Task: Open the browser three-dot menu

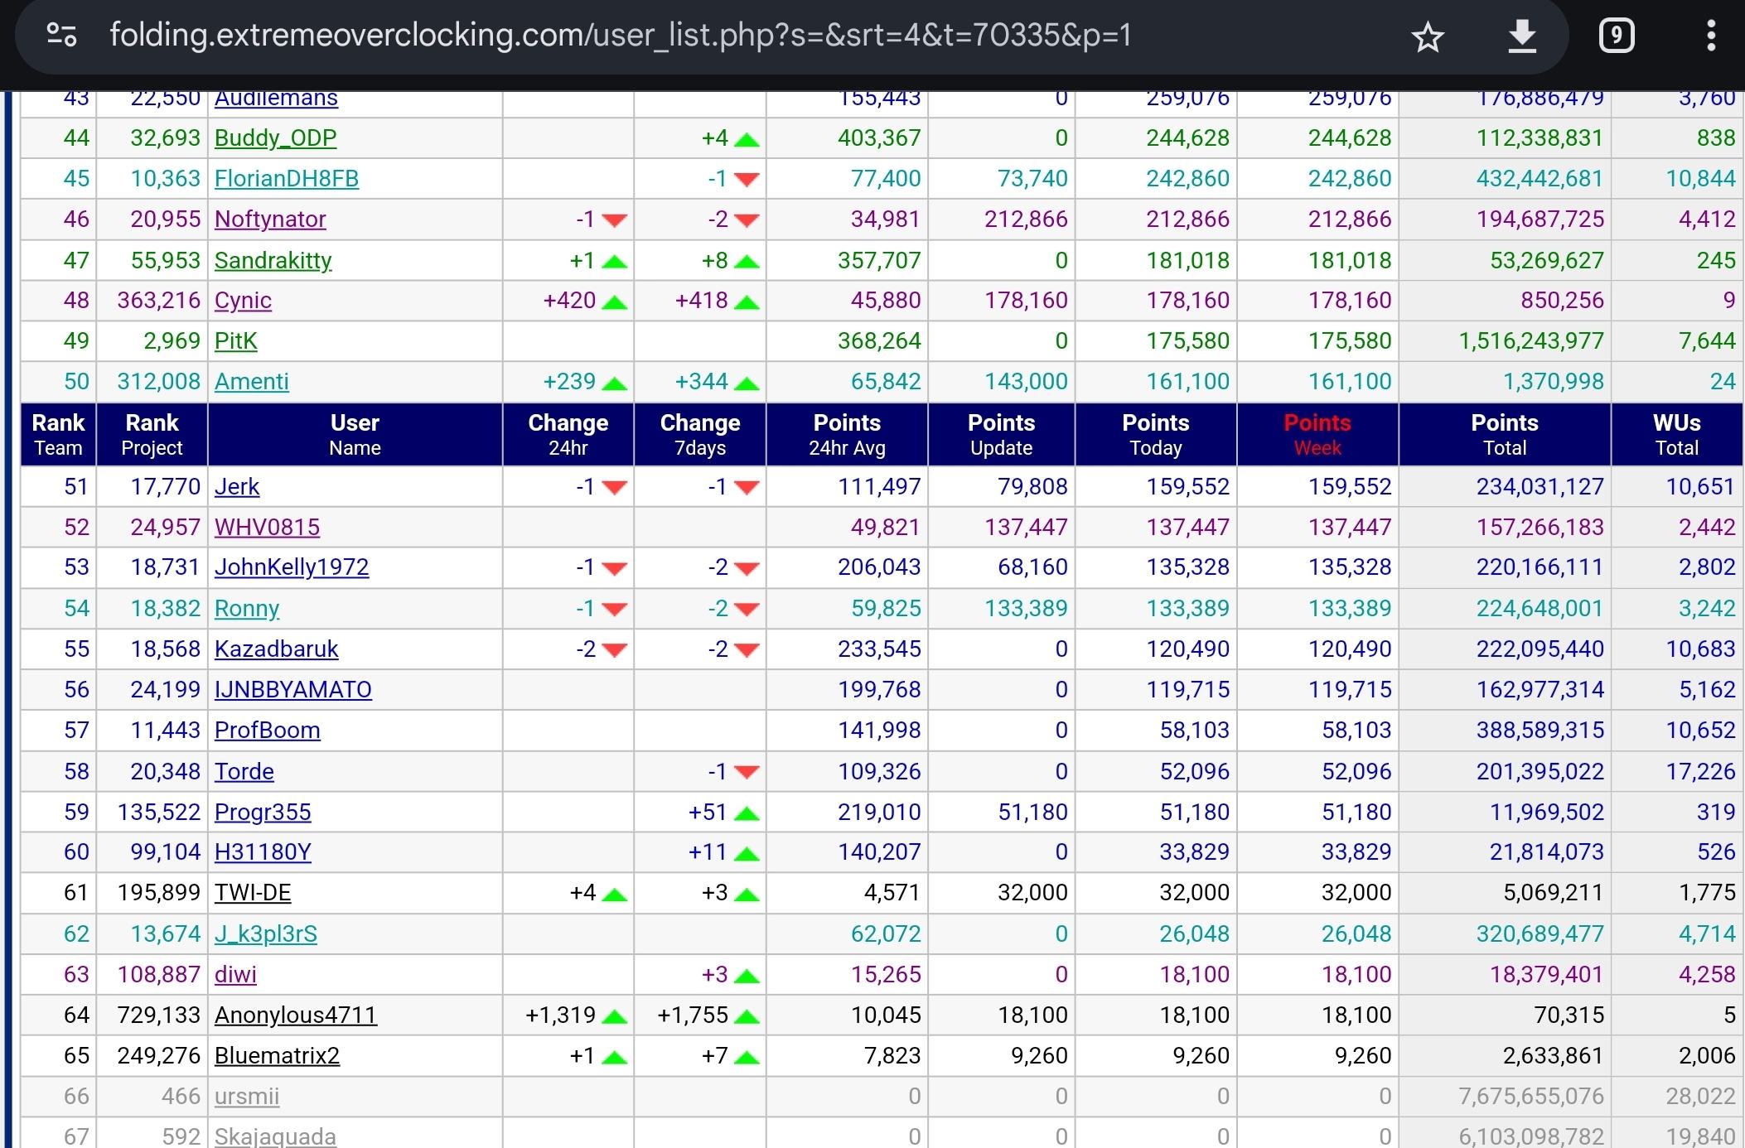Action: pos(1710,36)
